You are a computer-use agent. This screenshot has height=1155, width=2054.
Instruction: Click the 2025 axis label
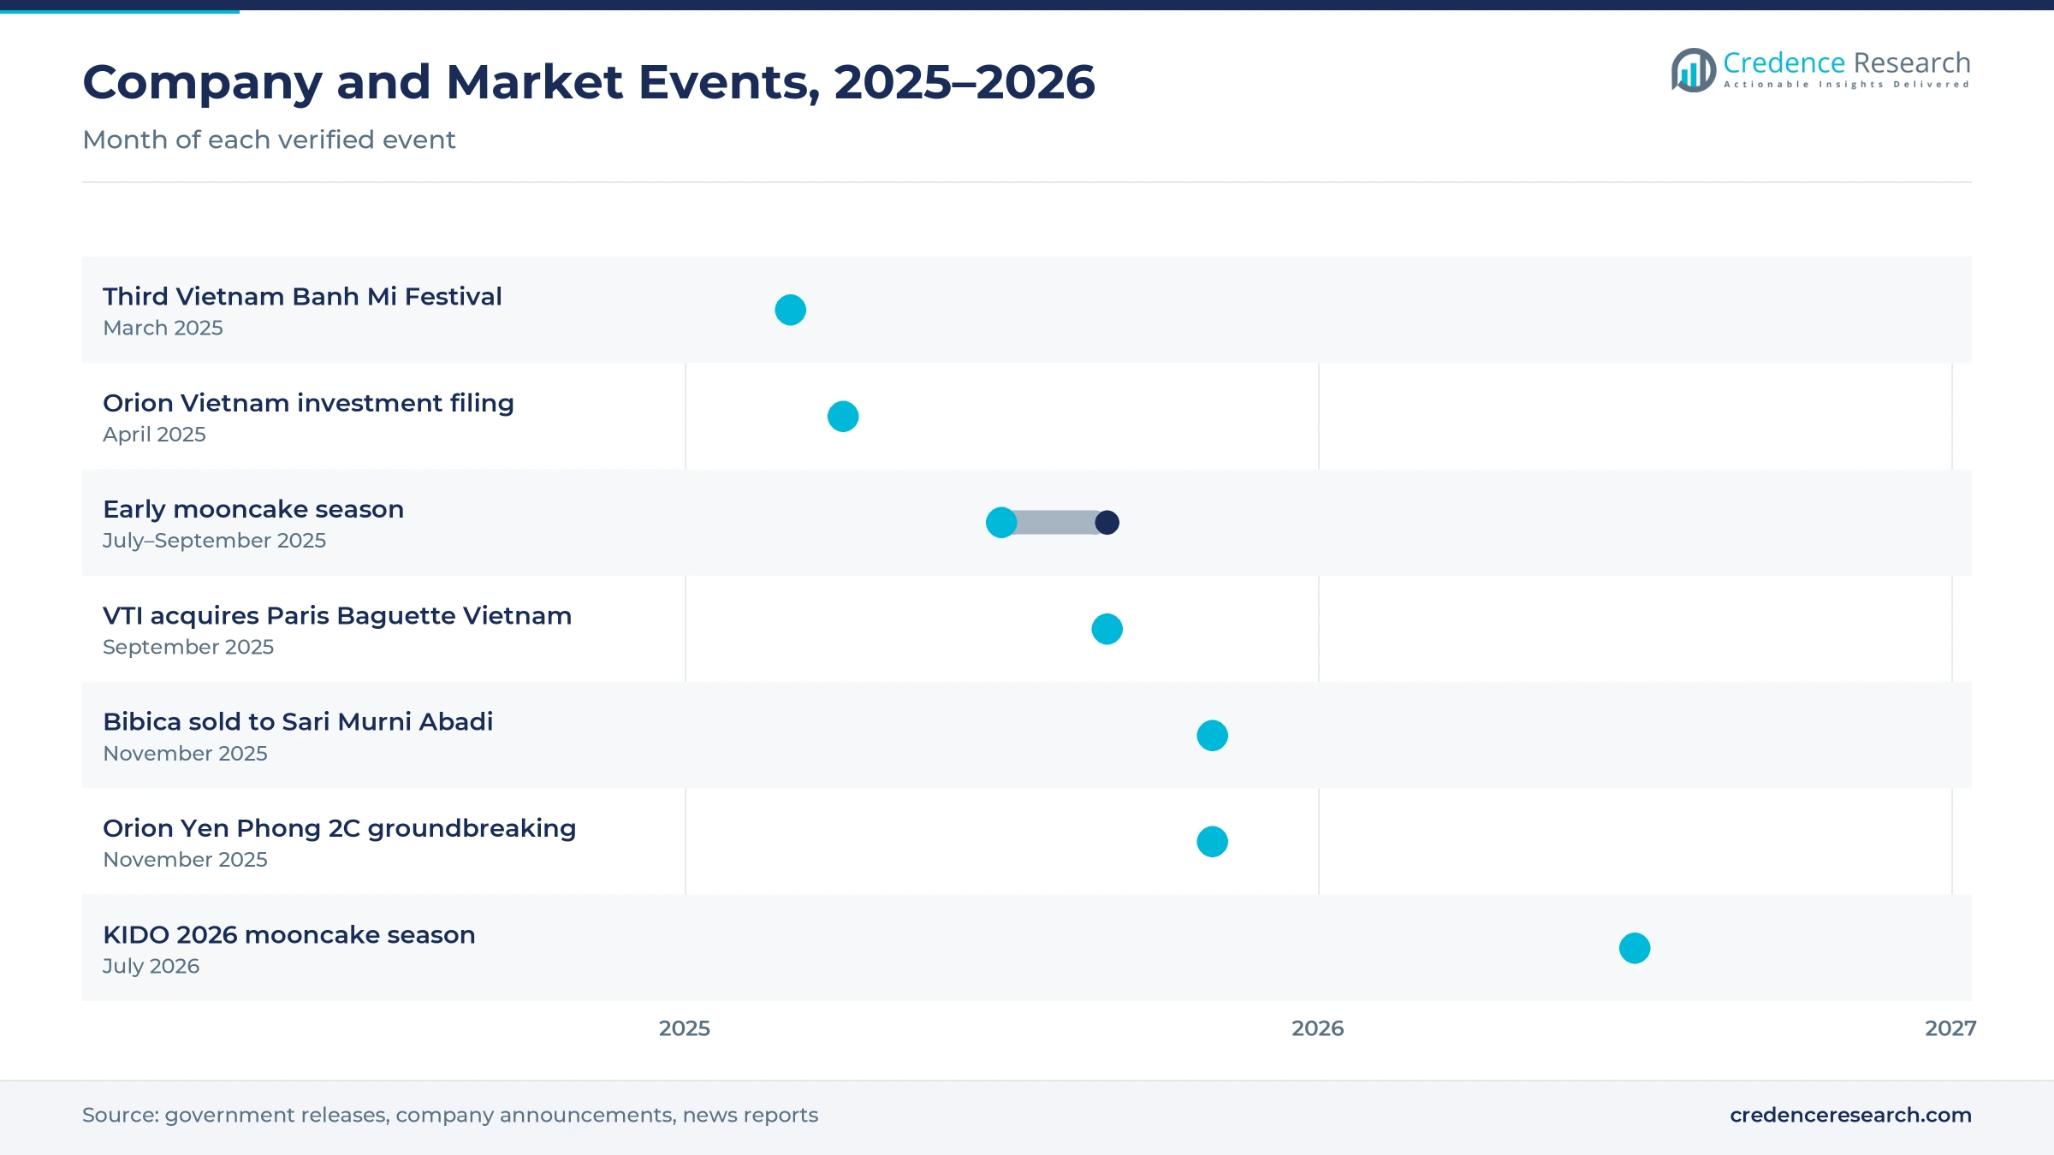[x=685, y=1028]
